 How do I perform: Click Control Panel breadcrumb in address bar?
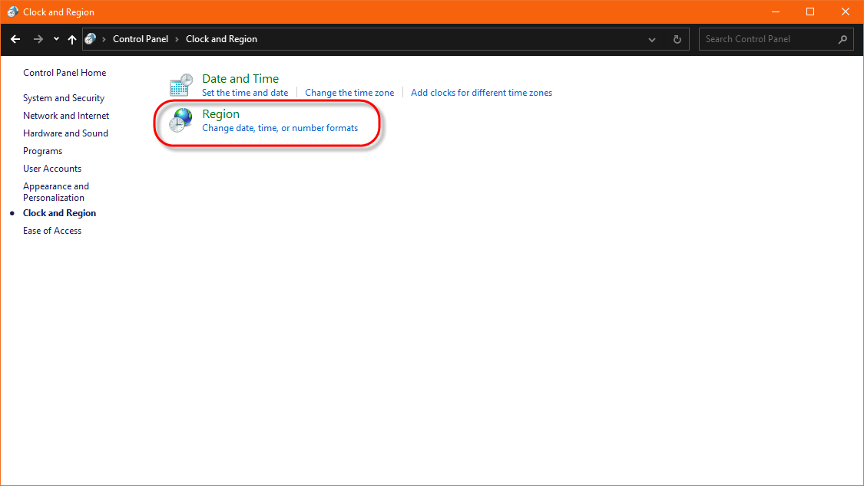(x=141, y=39)
